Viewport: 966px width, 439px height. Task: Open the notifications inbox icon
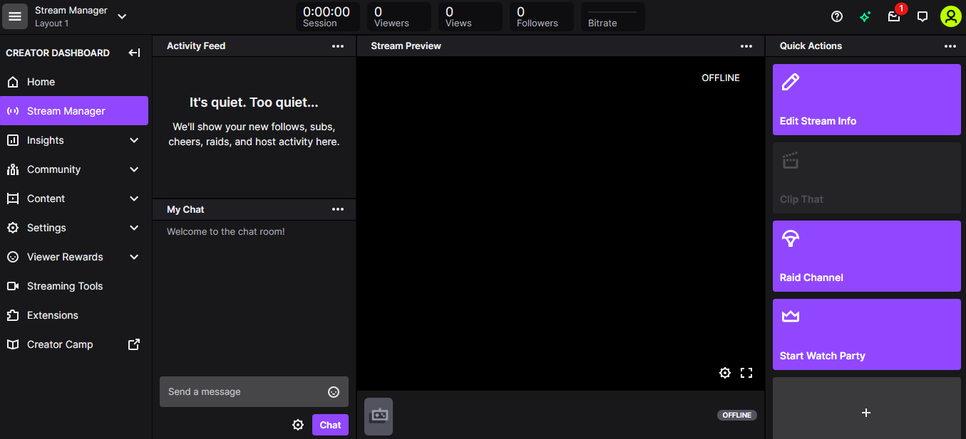[x=894, y=16]
